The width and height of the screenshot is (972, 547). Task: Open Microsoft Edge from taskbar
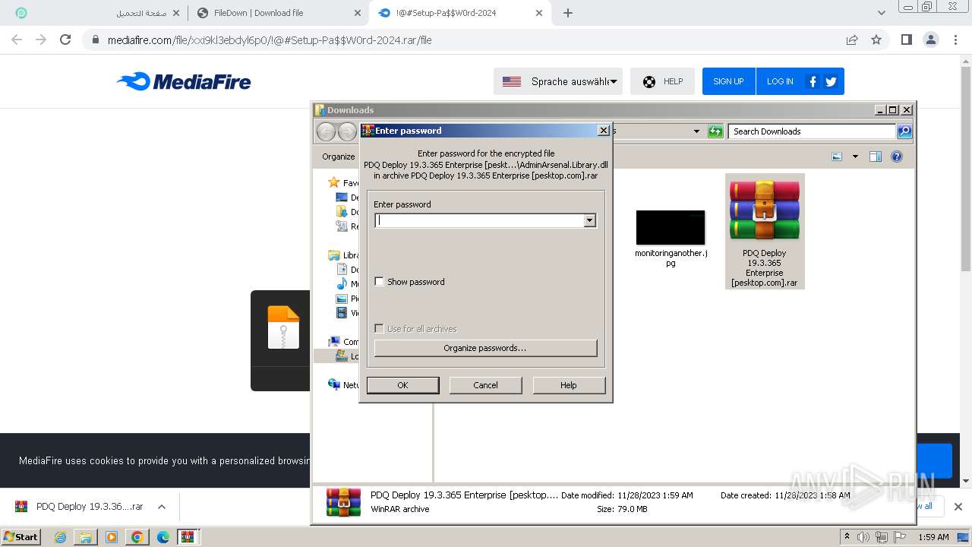point(163,537)
